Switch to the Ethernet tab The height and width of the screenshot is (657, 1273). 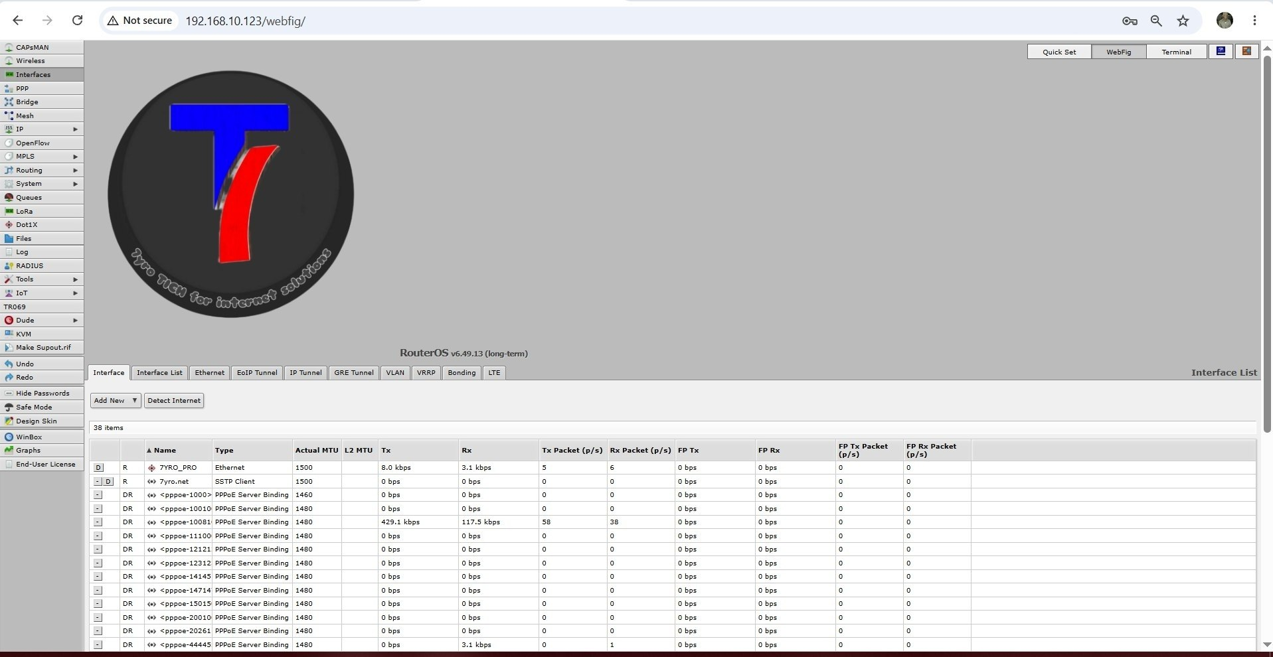(x=210, y=373)
